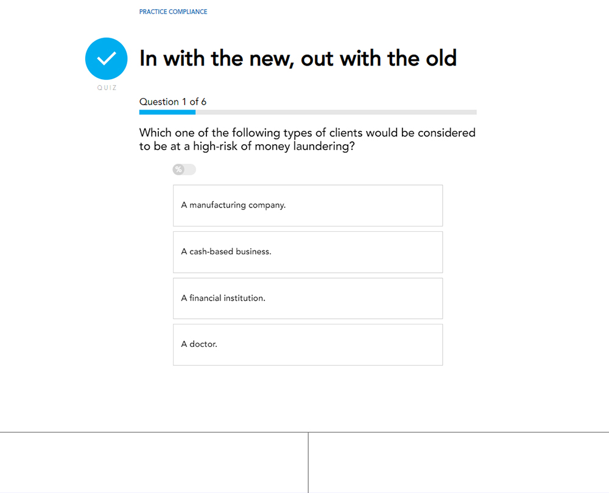Click the blue checkmark quiz badge
The width and height of the screenshot is (609, 493).
pos(106,58)
